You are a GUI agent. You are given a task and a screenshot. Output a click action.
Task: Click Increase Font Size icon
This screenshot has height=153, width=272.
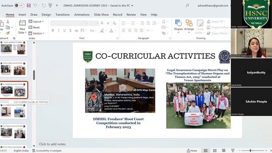[x=102, y=23]
